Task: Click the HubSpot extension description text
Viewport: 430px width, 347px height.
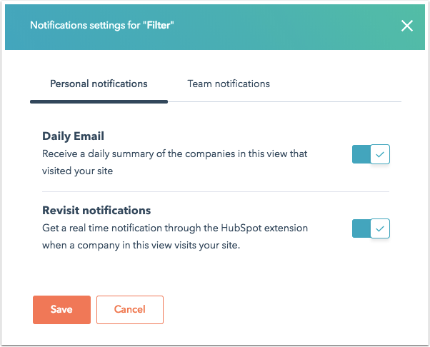Action: click(175, 236)
